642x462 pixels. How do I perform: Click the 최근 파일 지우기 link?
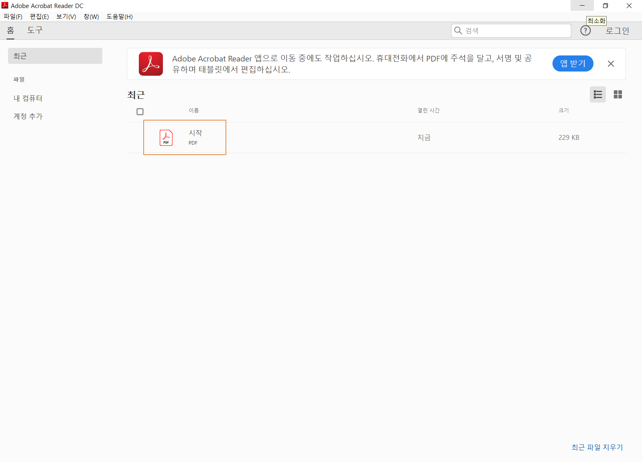coord(597,447)
